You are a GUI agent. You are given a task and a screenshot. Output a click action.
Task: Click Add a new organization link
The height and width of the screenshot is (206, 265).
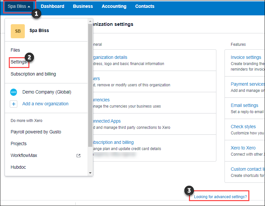point(45,104)
